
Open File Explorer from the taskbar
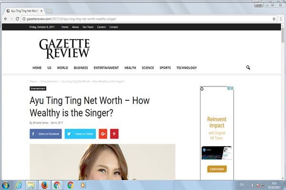click(x=31, y=185)
